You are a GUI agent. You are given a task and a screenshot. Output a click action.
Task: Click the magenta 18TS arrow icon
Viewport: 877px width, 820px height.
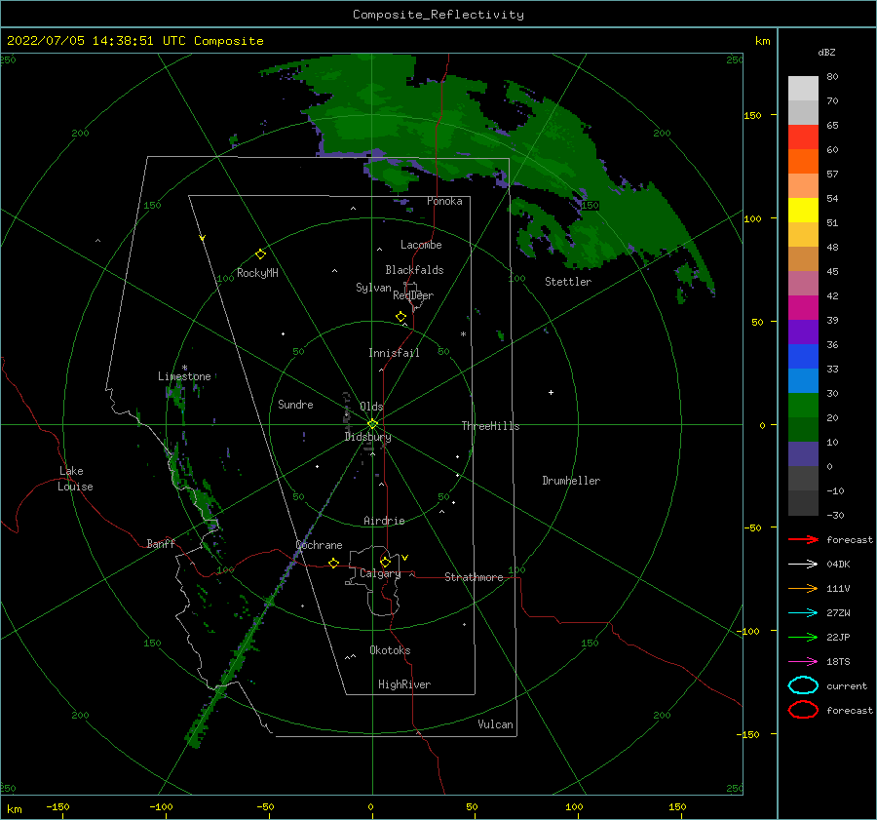click(x=803, y=662)
